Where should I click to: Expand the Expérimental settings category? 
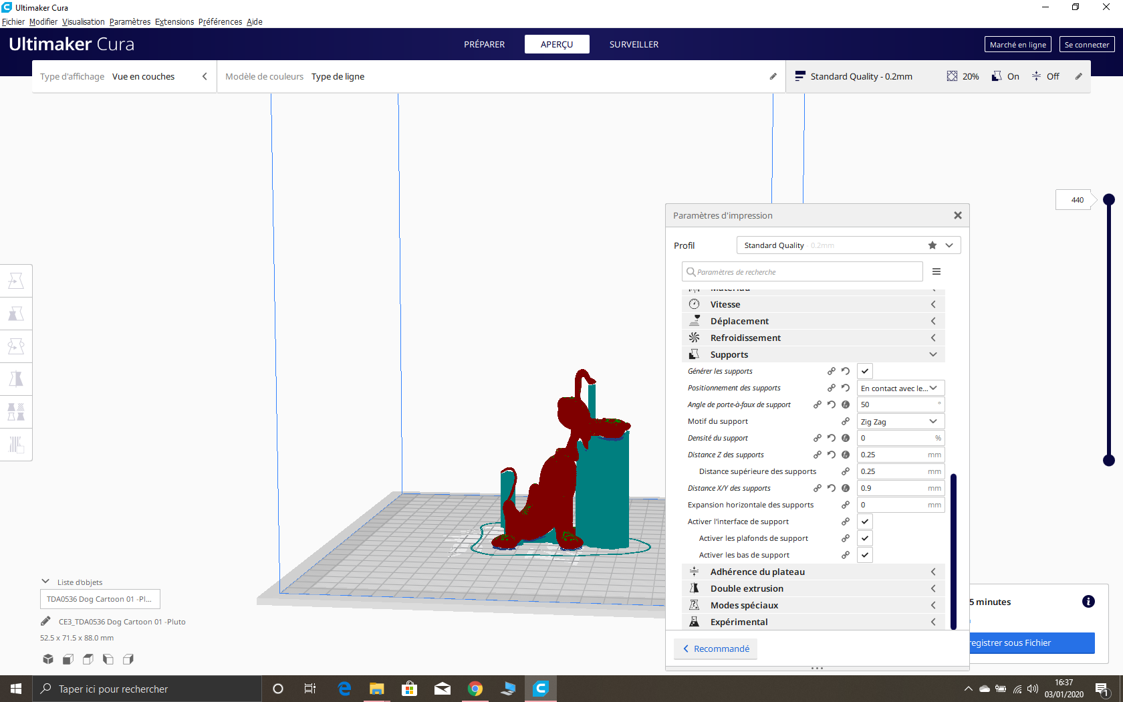(813, 622)
